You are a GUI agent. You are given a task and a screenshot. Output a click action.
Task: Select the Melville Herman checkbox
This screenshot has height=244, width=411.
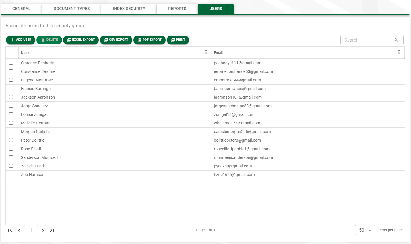point(11,123)
